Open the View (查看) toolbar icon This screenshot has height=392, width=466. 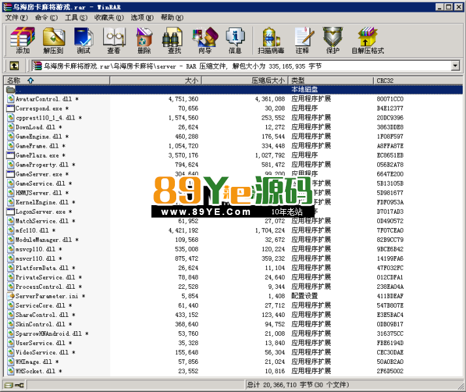(x=114, y=41)
